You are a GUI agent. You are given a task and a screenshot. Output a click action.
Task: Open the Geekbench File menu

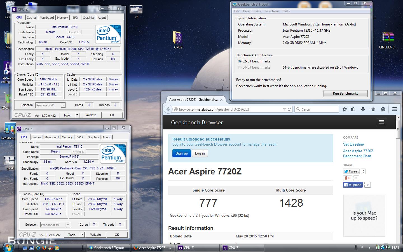point(237,11)
